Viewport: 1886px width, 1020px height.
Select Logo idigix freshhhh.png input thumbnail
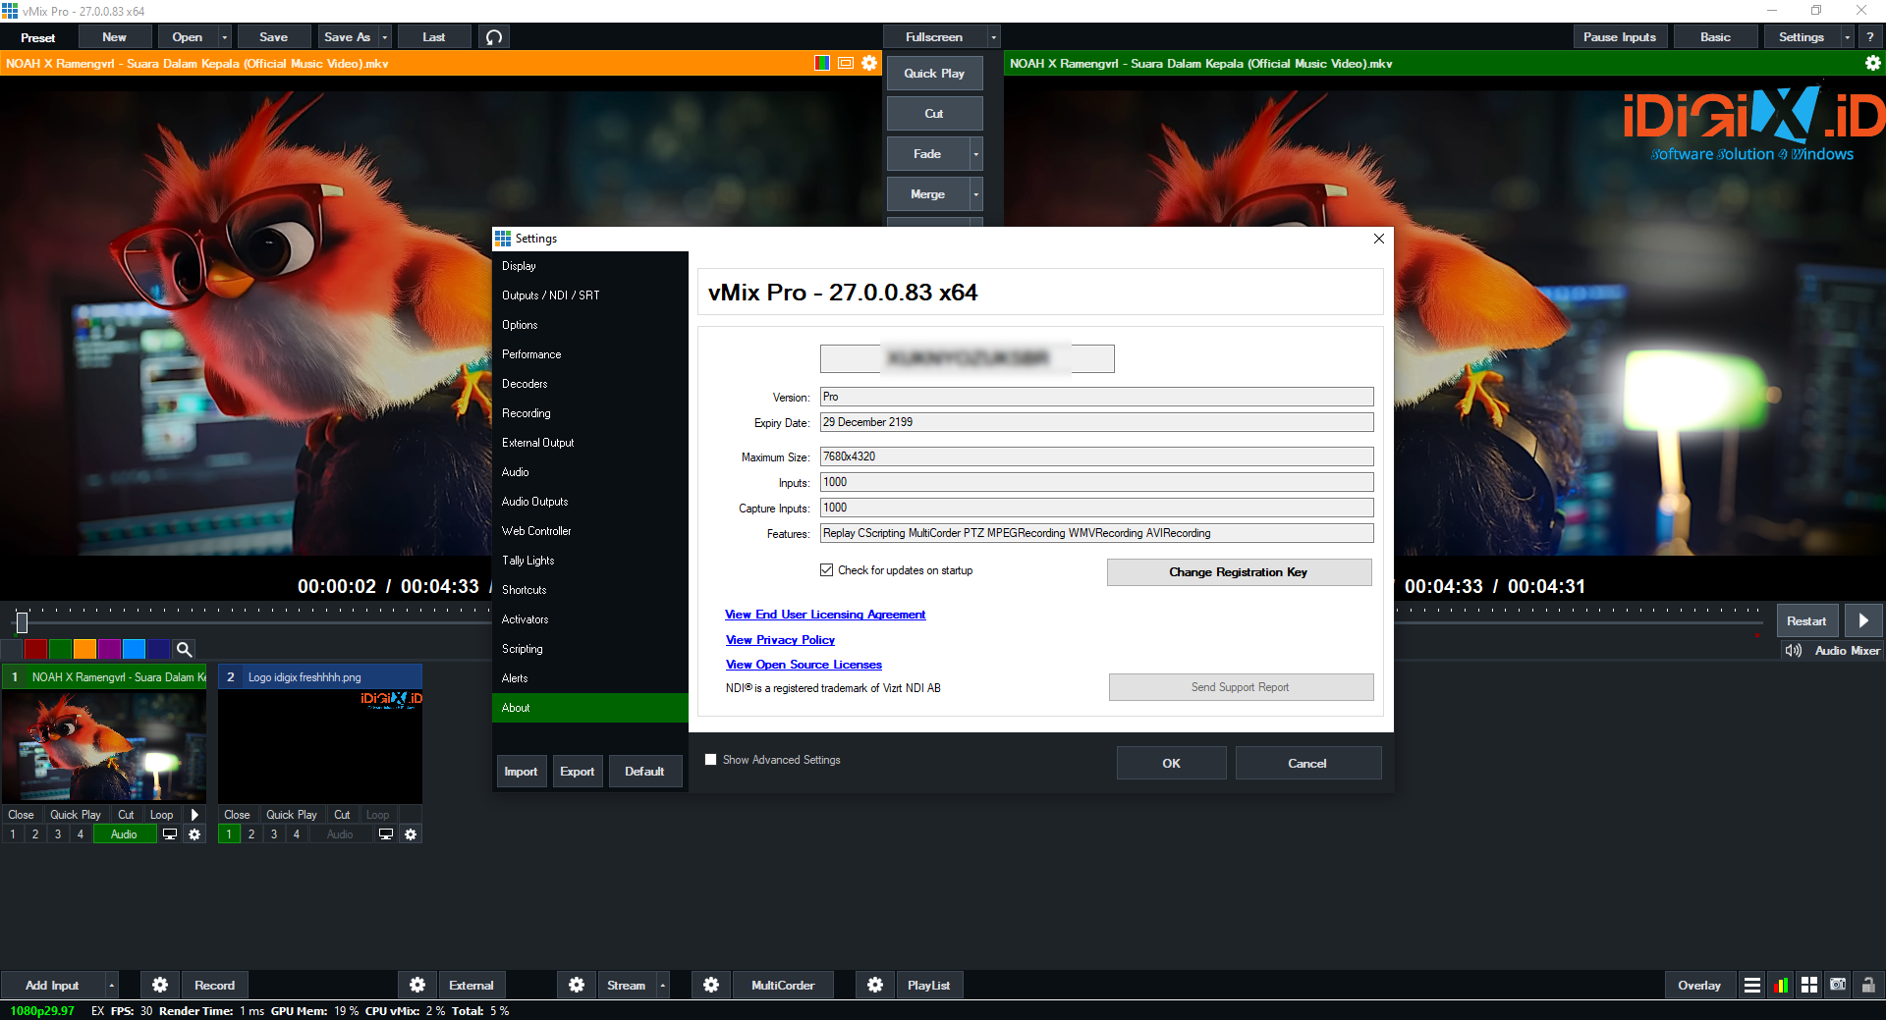pos(320,746)
